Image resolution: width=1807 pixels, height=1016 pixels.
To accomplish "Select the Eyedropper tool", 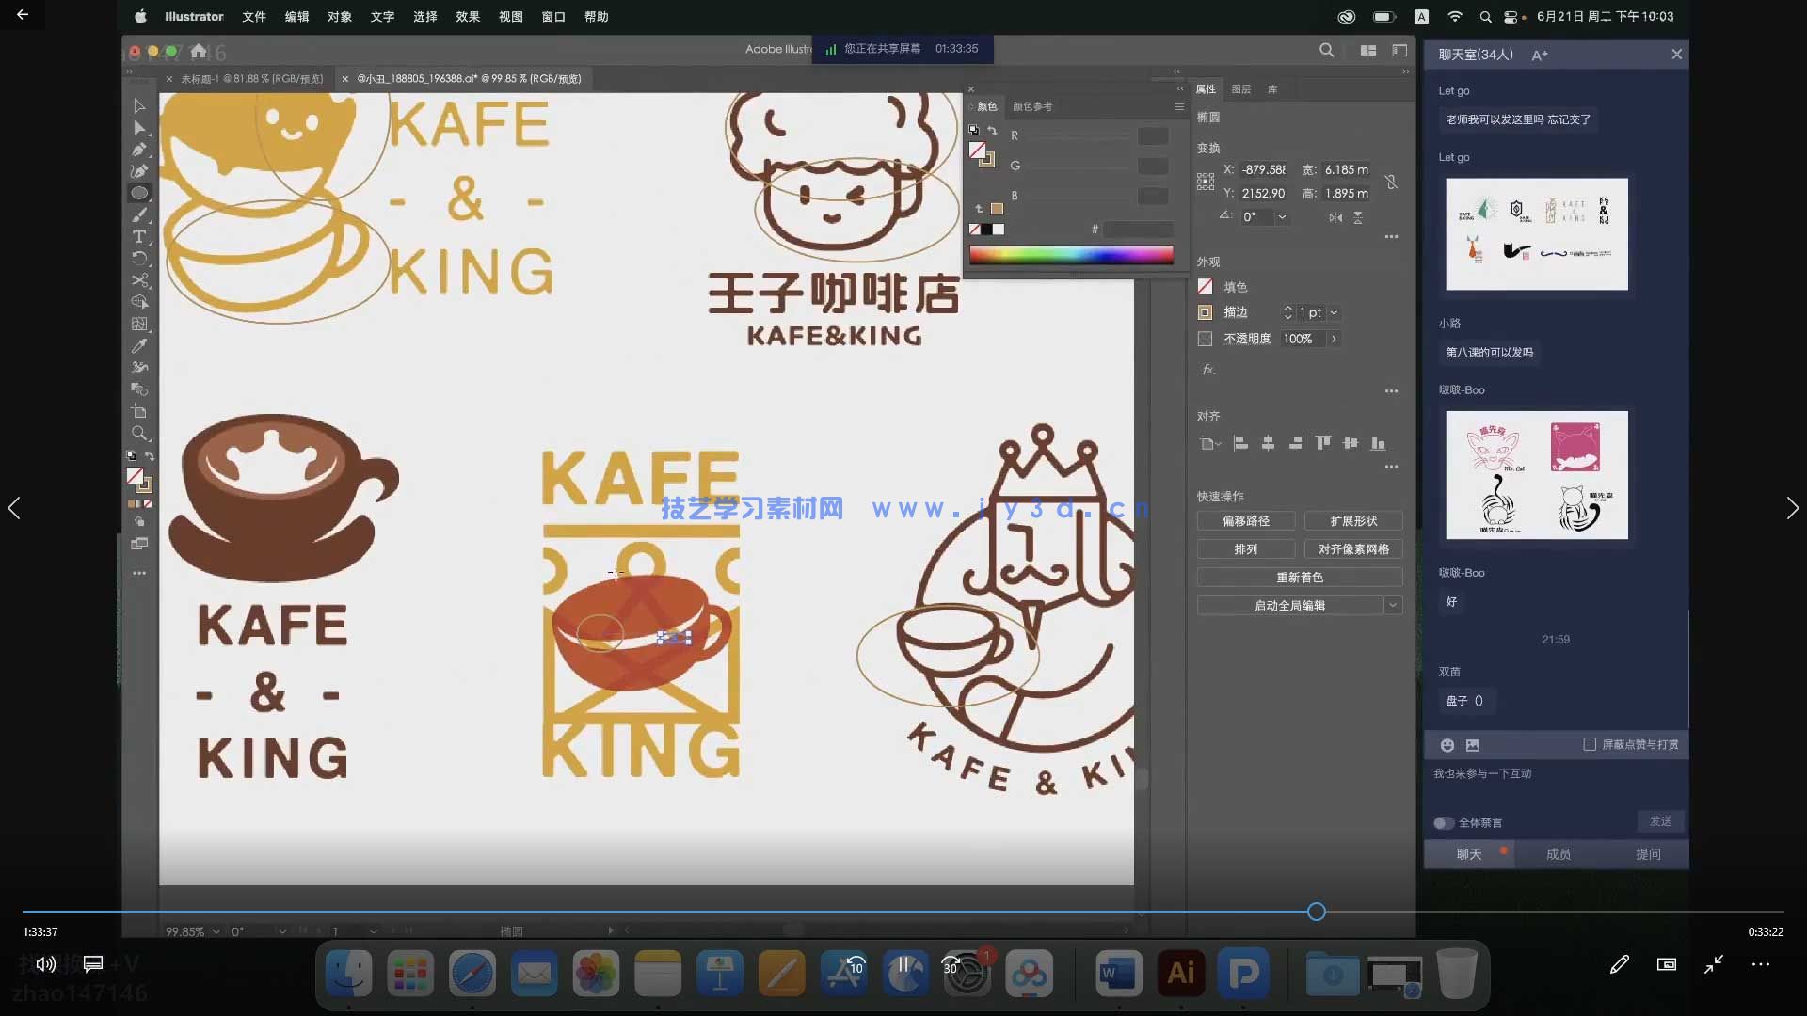I will click(139, 346).
